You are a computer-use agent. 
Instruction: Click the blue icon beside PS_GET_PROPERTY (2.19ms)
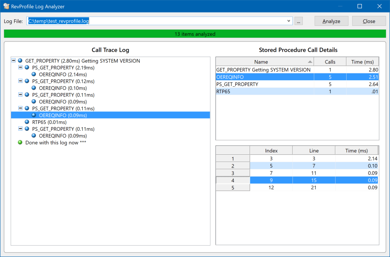(x=26, y=67)
